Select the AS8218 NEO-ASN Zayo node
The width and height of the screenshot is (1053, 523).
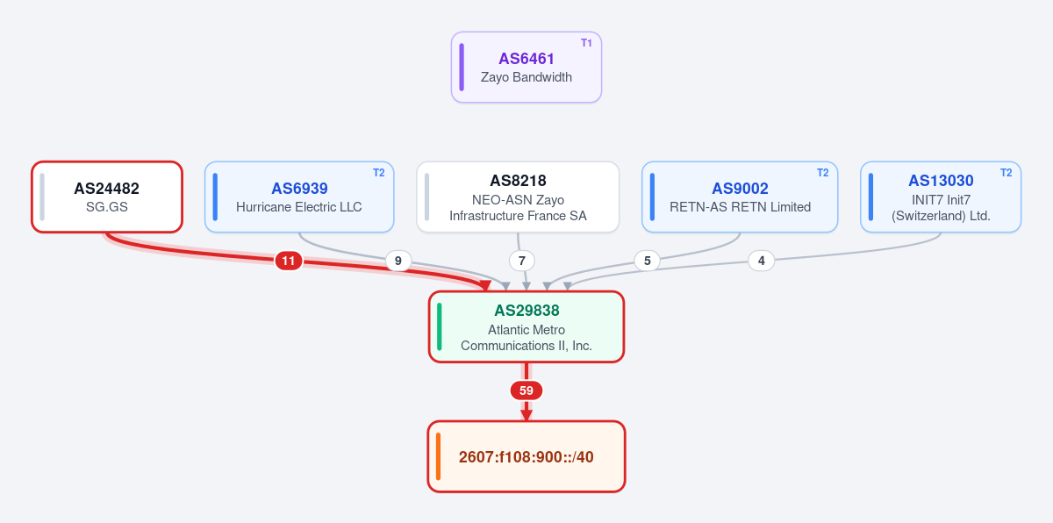pyautogui.click(x=518, y=197)
